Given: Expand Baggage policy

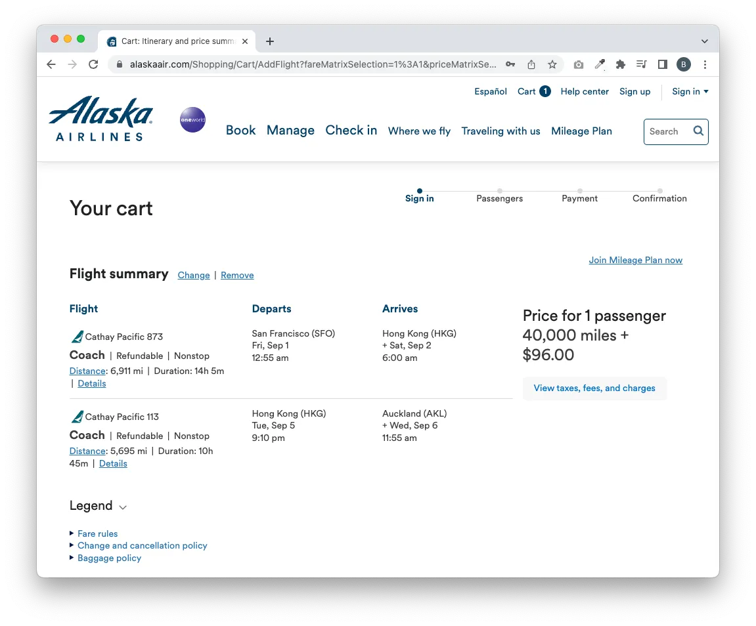Looking at the screenshot, I should click(x=110, y=558).
